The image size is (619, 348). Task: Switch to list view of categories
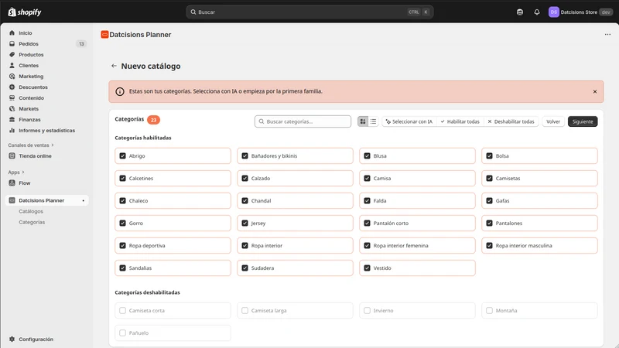(373, 121)
